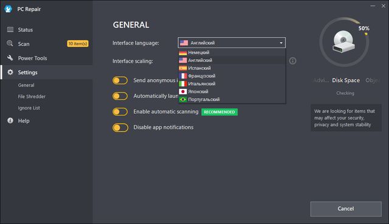Select Японский from language list
389x224 pixels.
[x=232, y=92]
